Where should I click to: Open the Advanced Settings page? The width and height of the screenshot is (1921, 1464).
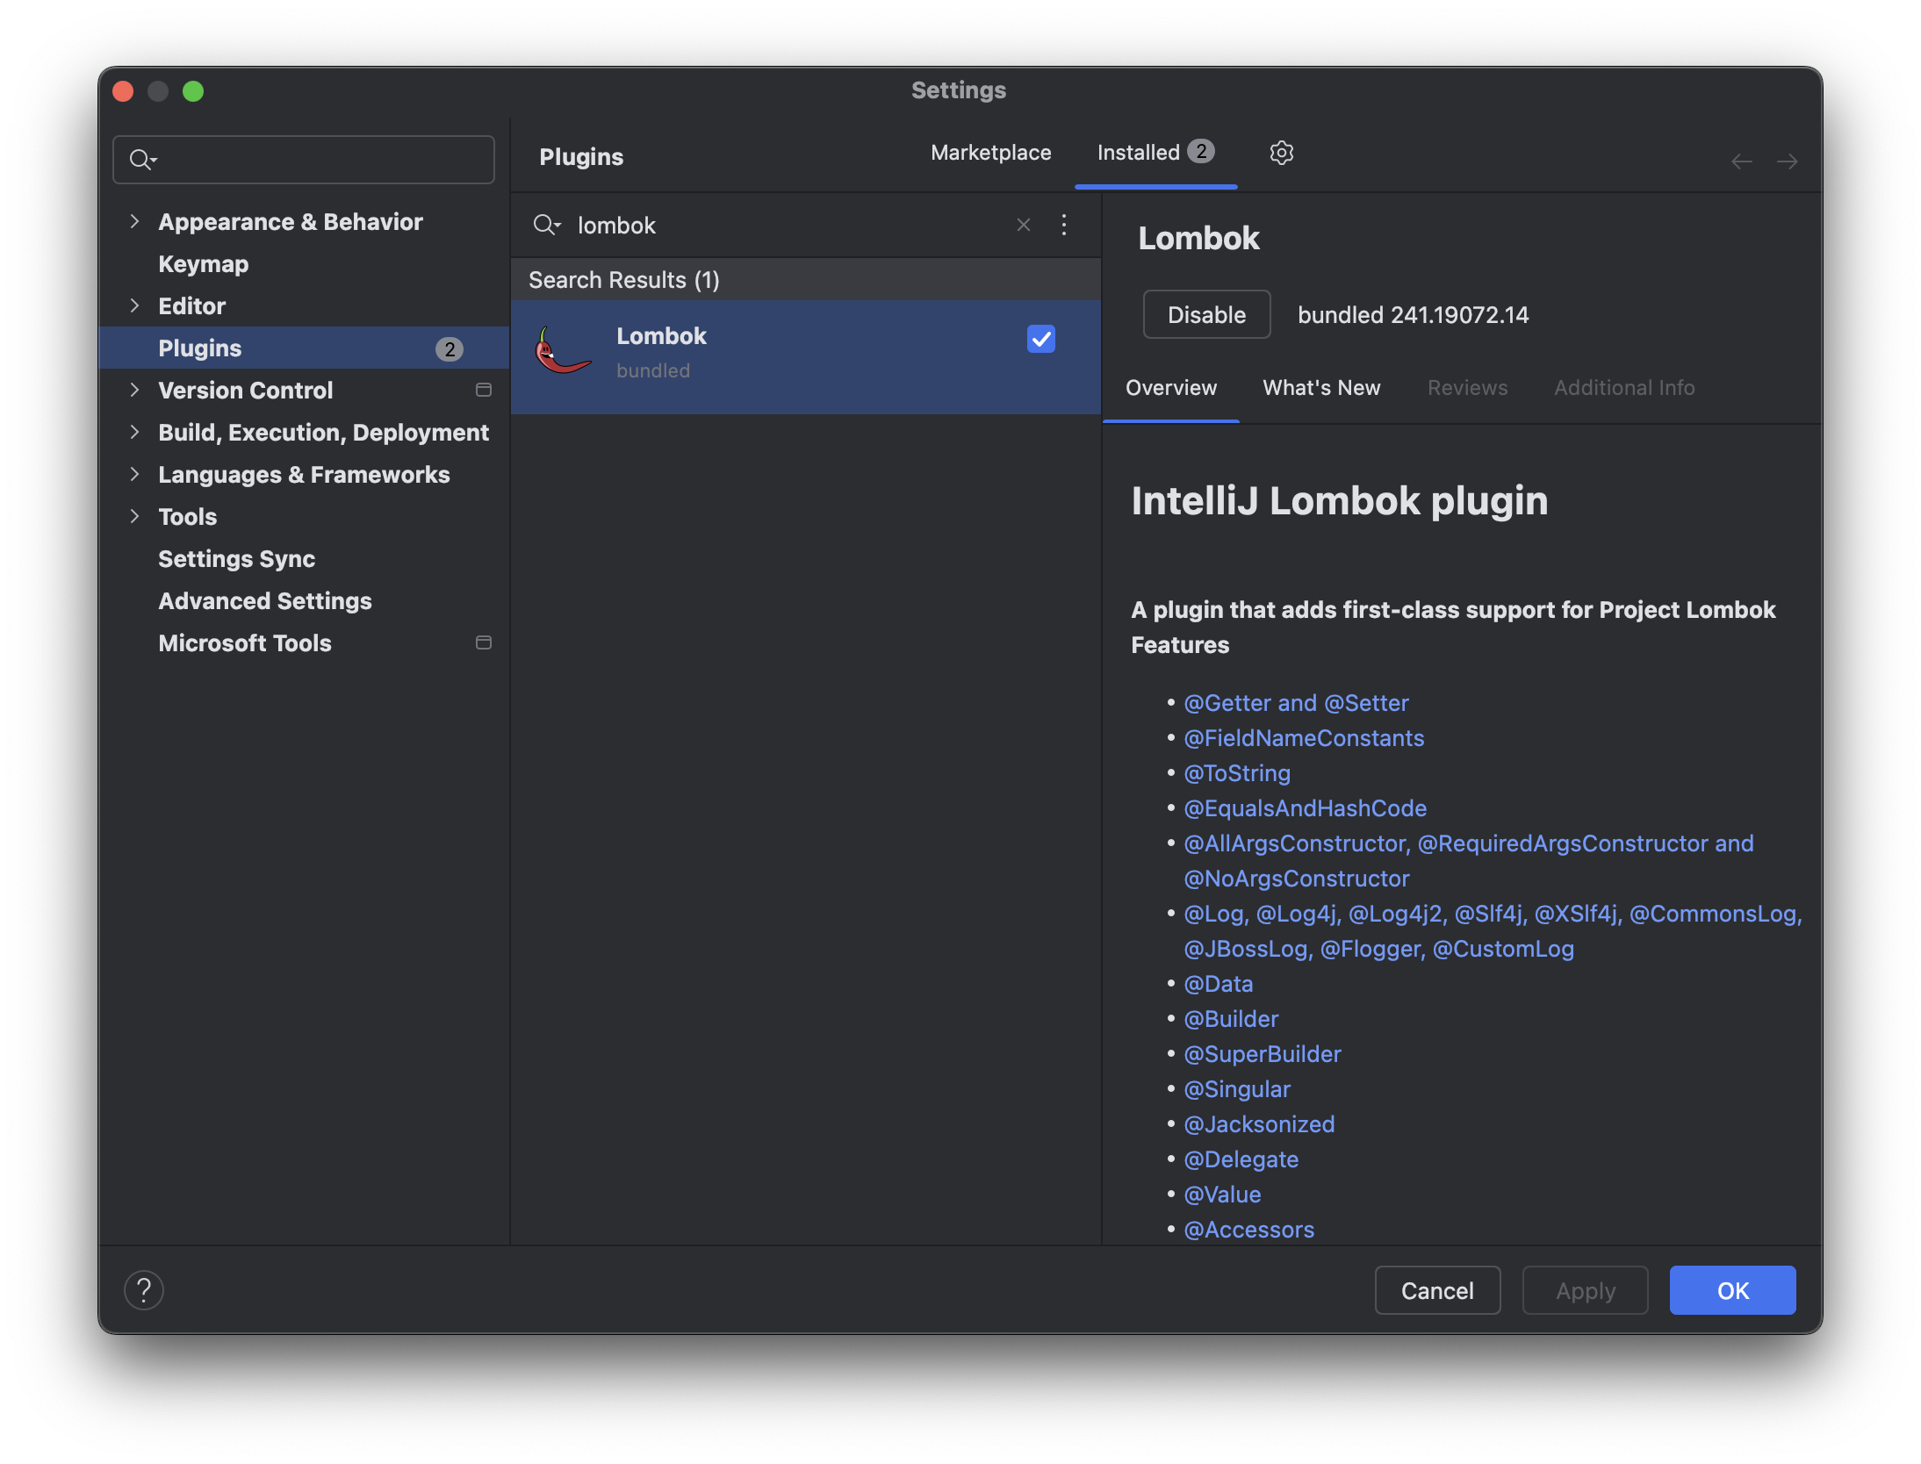[x=264, y=601]
